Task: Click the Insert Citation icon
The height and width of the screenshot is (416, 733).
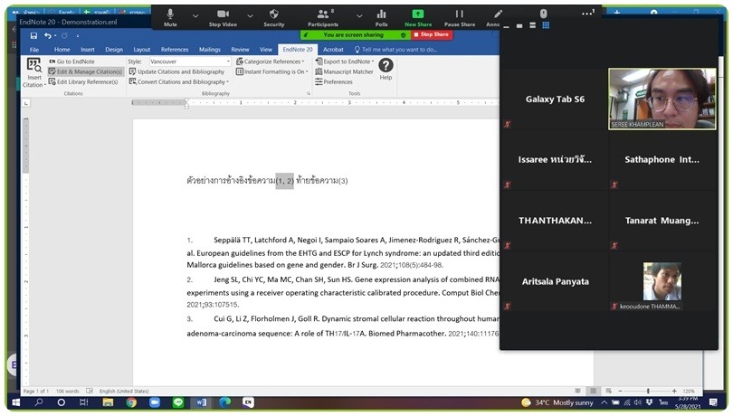Action: pyautogui.click(x=33, y=69)
